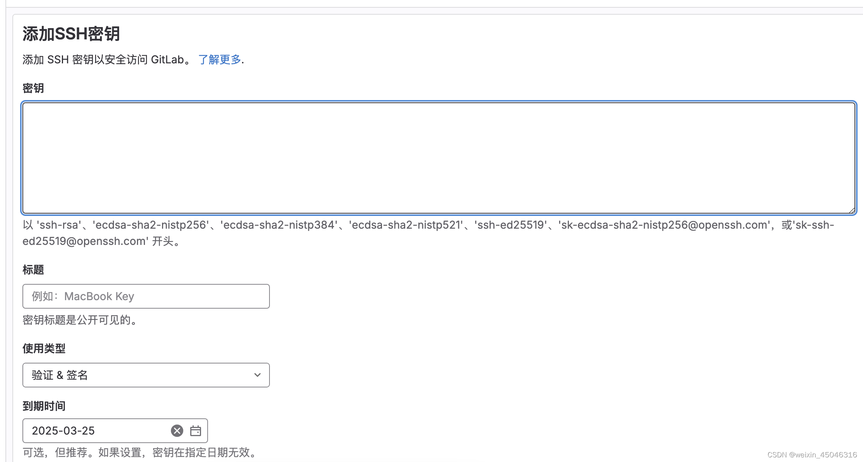Click the key textarea resize handle
The image size is (863, 462).
[852, 210]
